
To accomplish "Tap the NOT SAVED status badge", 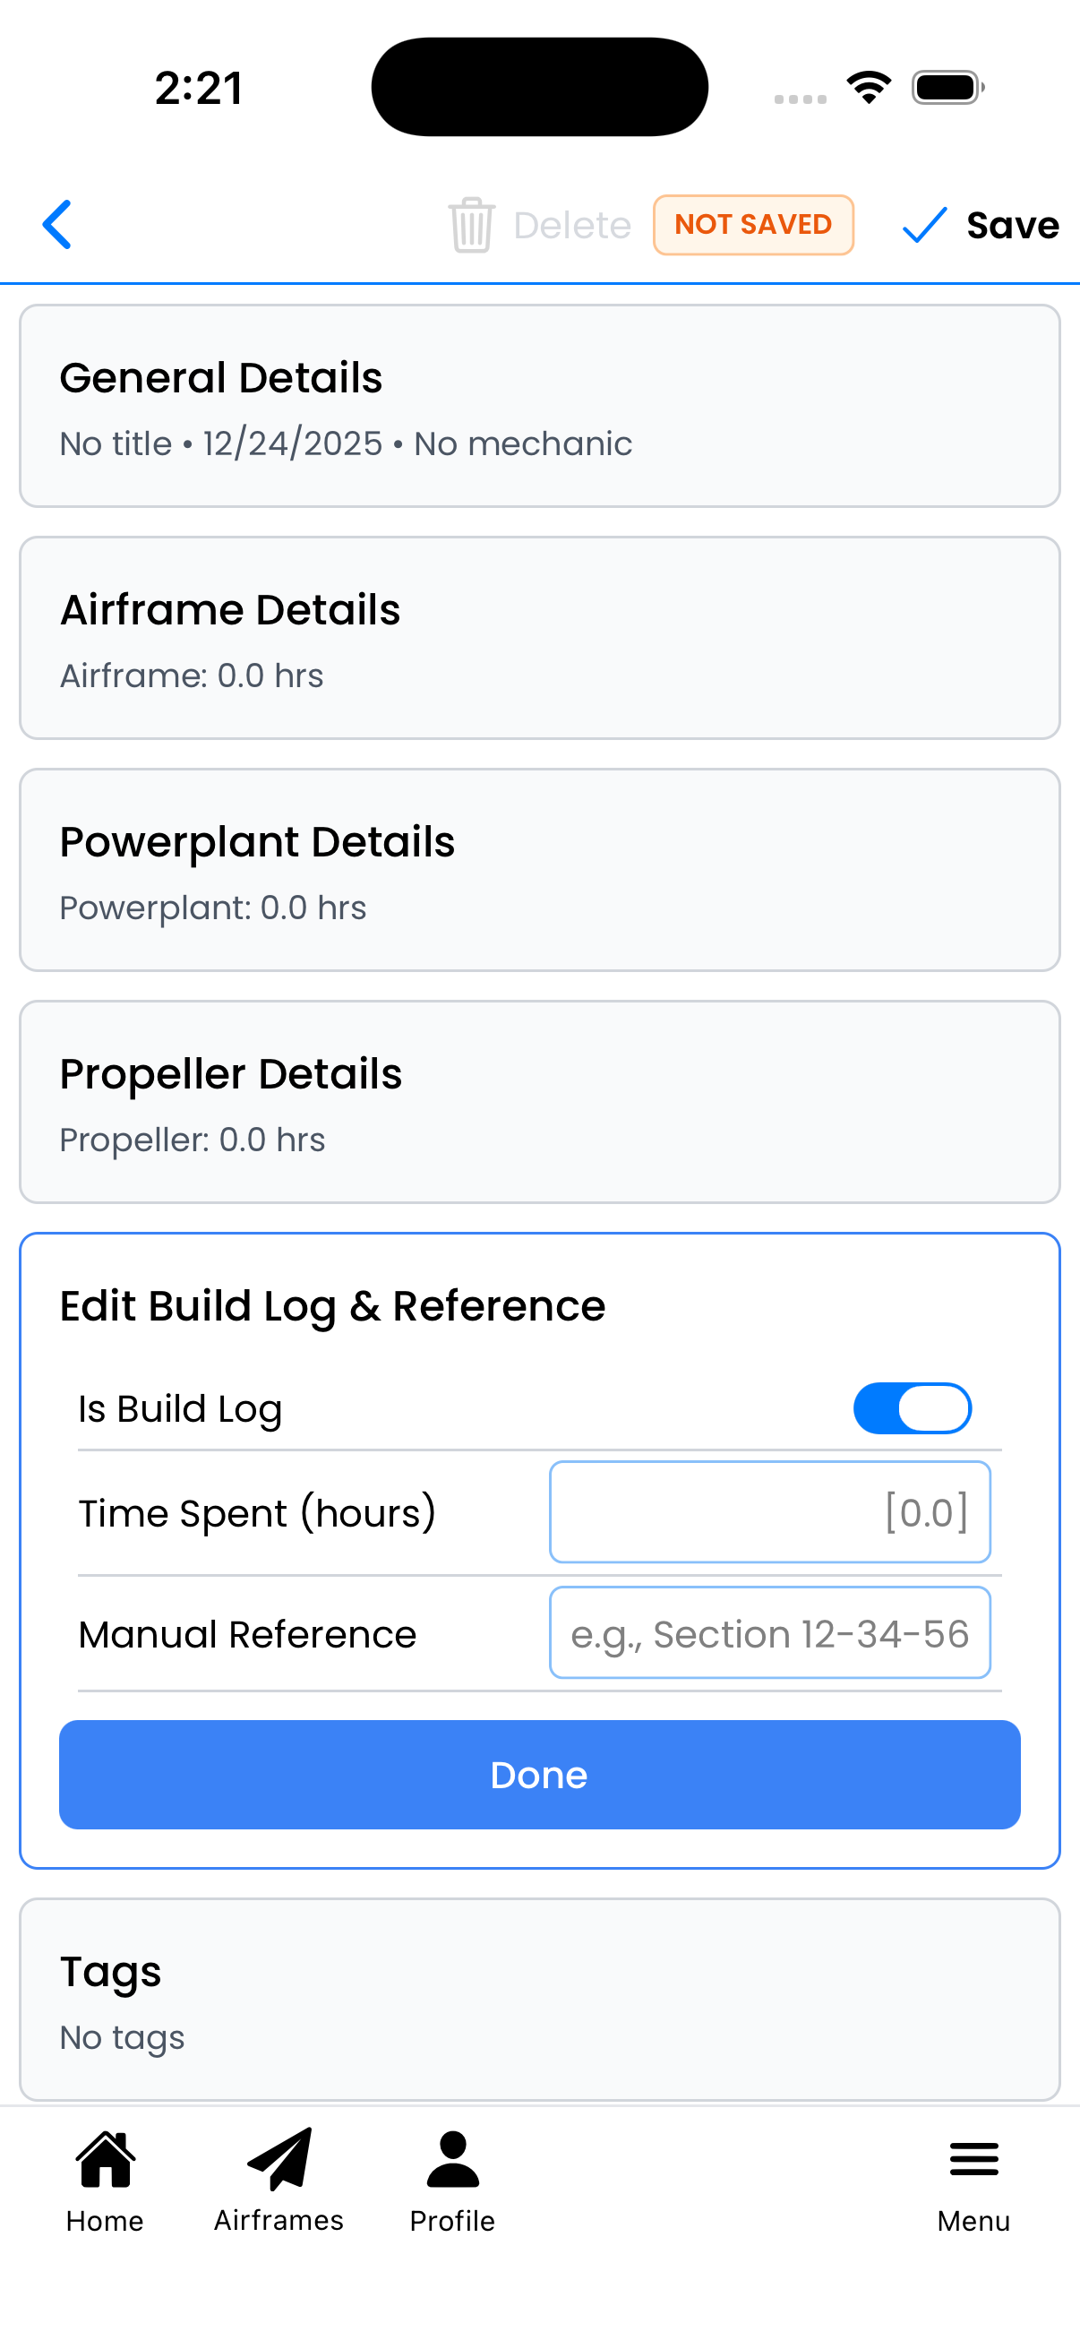I will pyautogui.click(x=753, y=224).
